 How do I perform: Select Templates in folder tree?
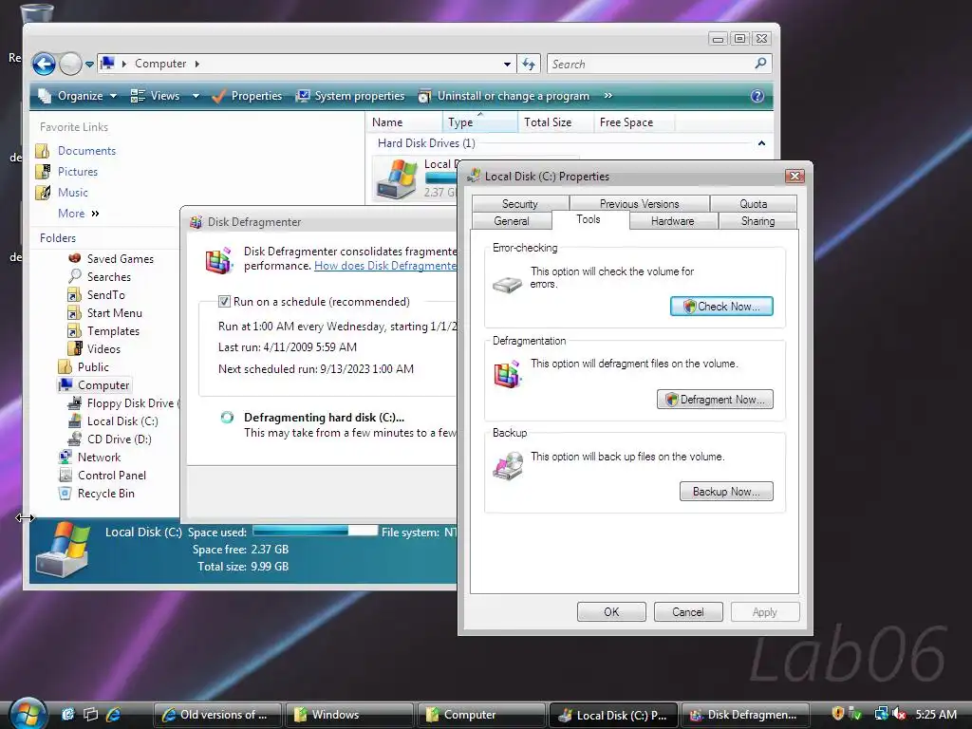click(x=113, y=331)
